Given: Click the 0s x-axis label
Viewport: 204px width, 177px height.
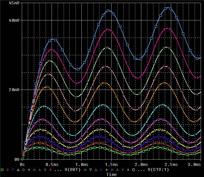Looking at the screenshot, I should click(x=22, y=165).
